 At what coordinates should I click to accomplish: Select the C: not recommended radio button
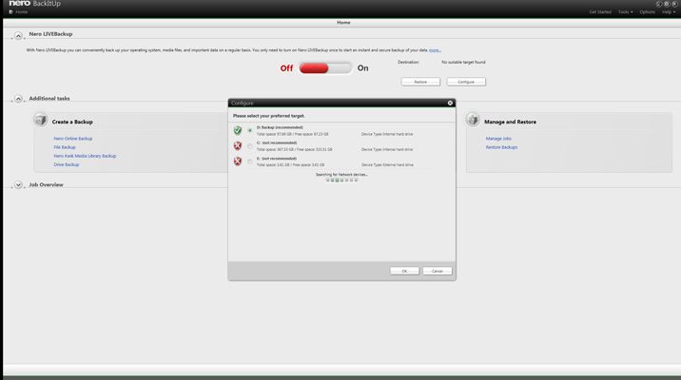250,146
